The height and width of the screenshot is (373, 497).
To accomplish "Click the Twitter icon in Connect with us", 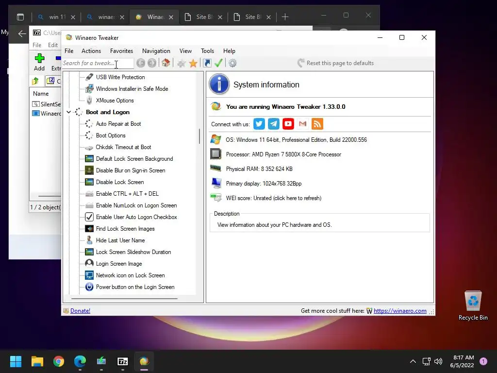I will [259, 124].
